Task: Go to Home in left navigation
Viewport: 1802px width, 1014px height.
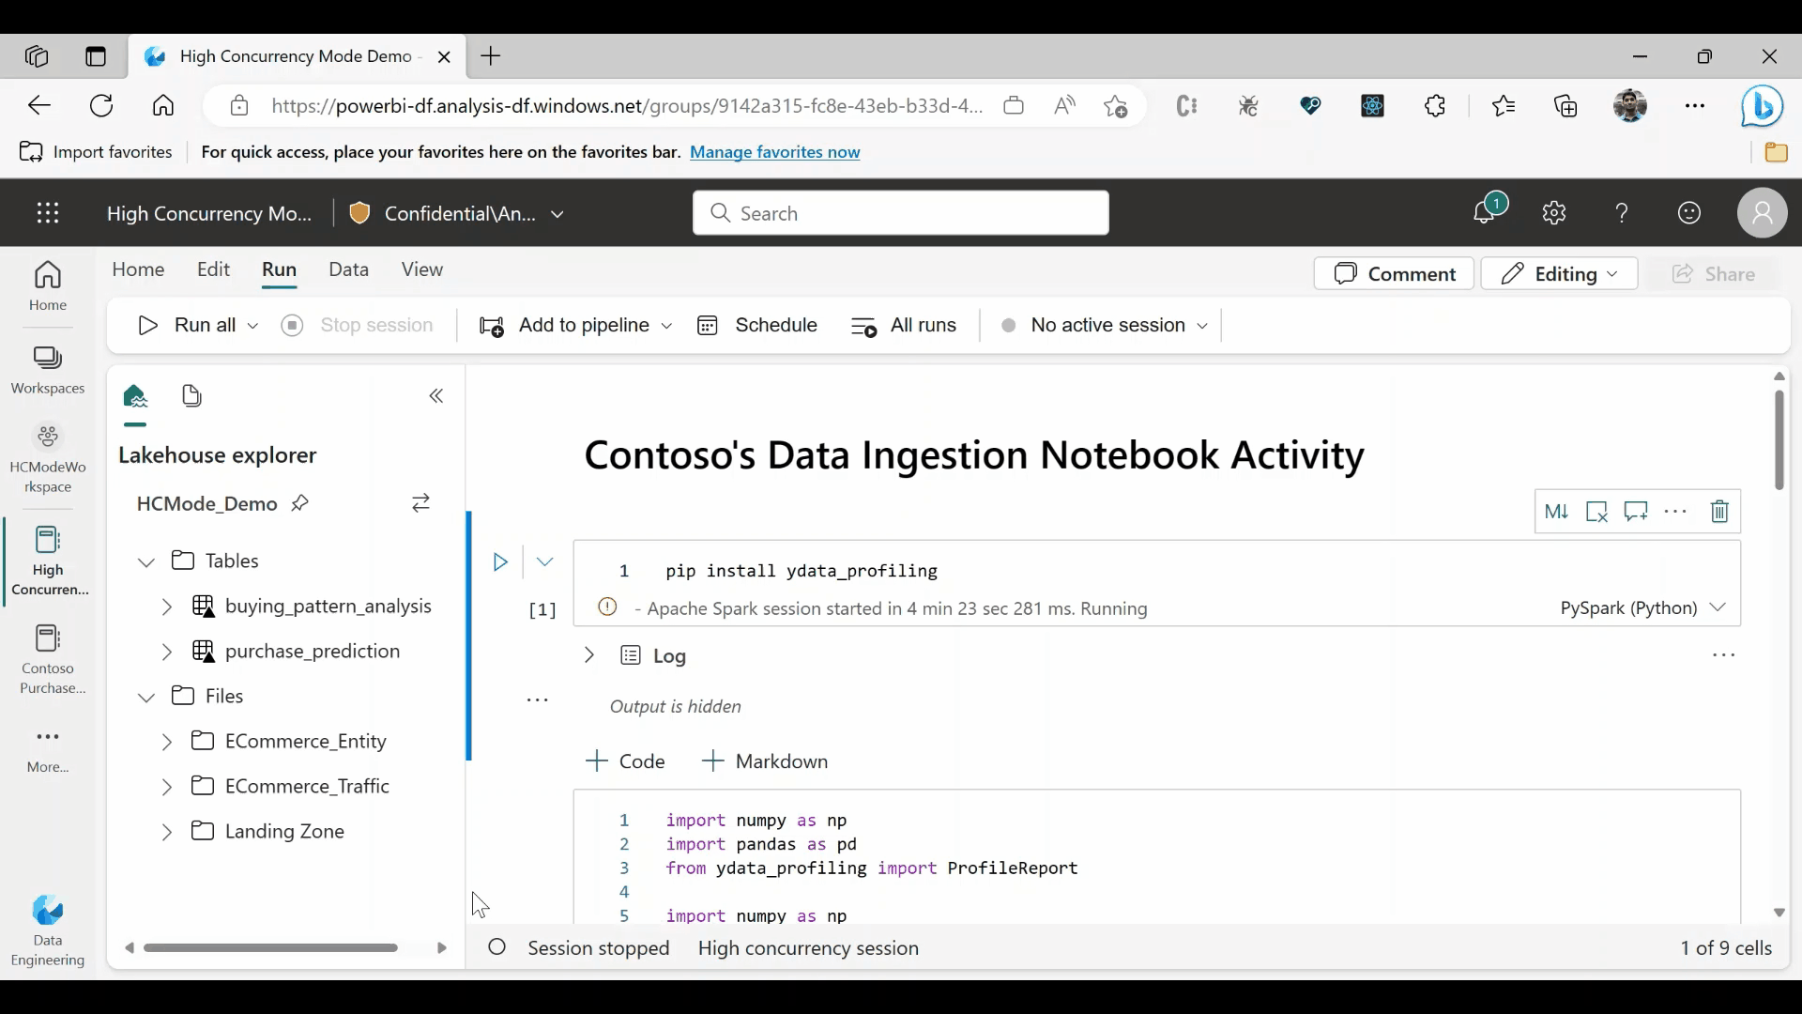Action: [x=48, y=286]
